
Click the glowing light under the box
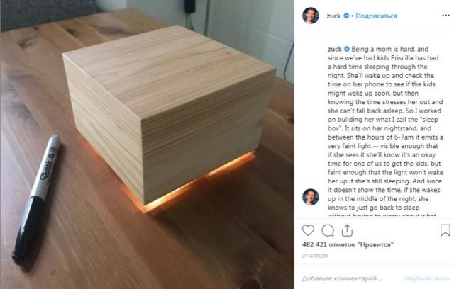pos(197,185)
